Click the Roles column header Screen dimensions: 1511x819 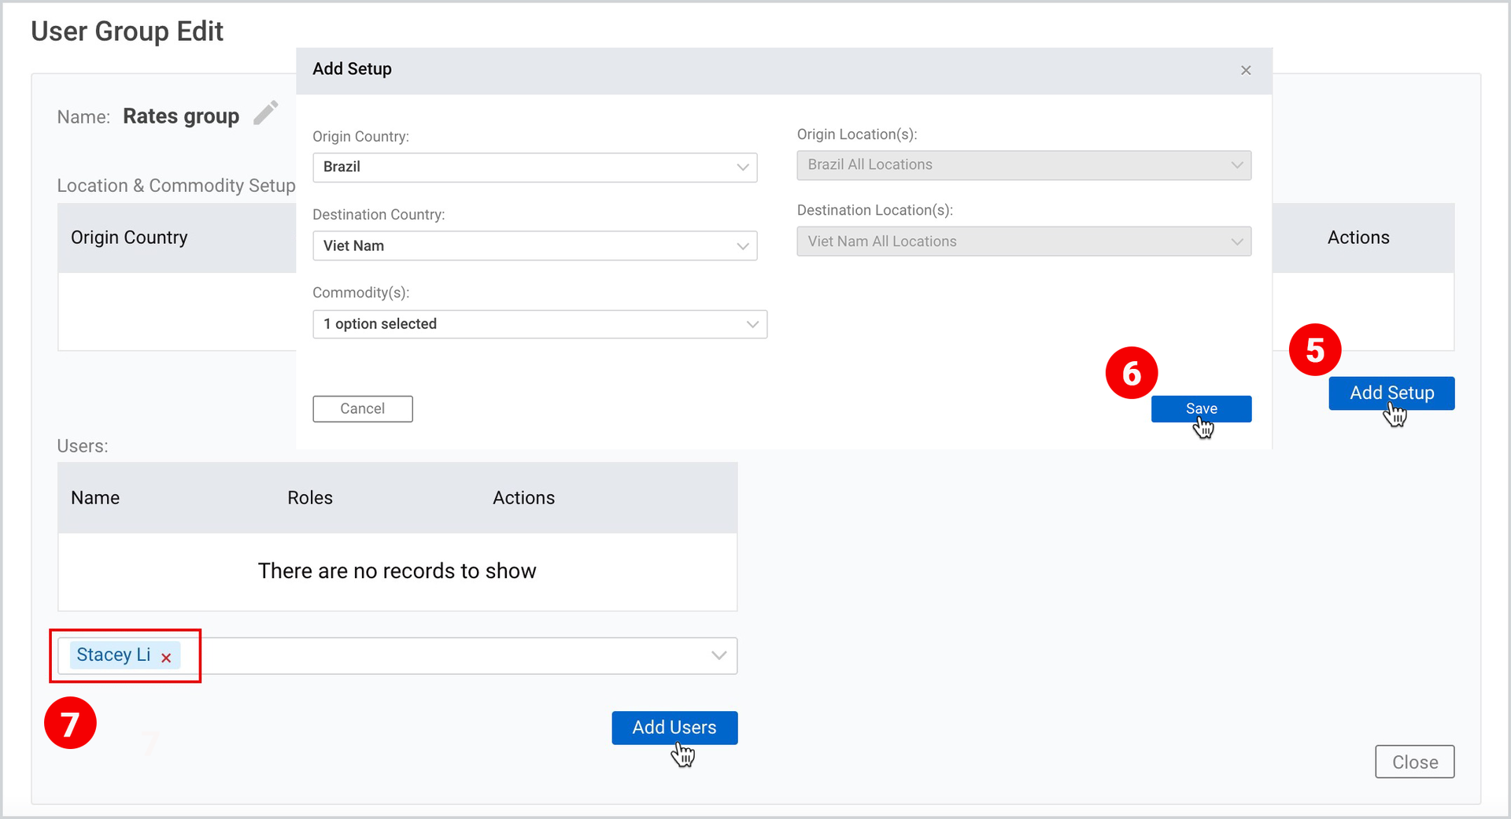click(x=310, y=498)
